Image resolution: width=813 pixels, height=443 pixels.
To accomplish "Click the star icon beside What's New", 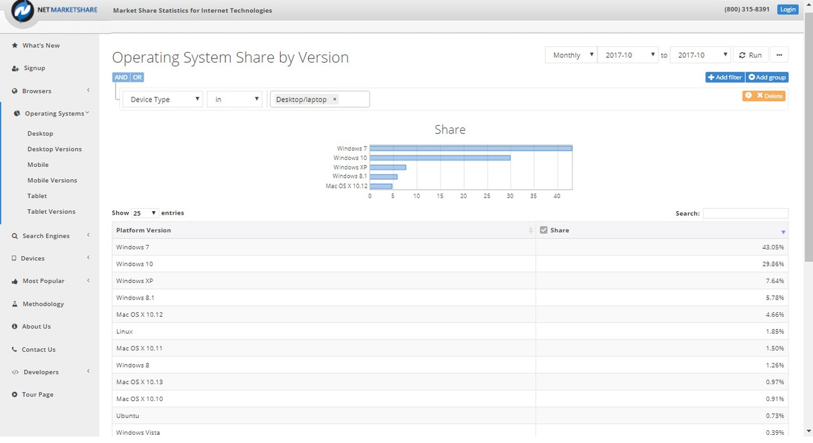I will tap(15, 46).
